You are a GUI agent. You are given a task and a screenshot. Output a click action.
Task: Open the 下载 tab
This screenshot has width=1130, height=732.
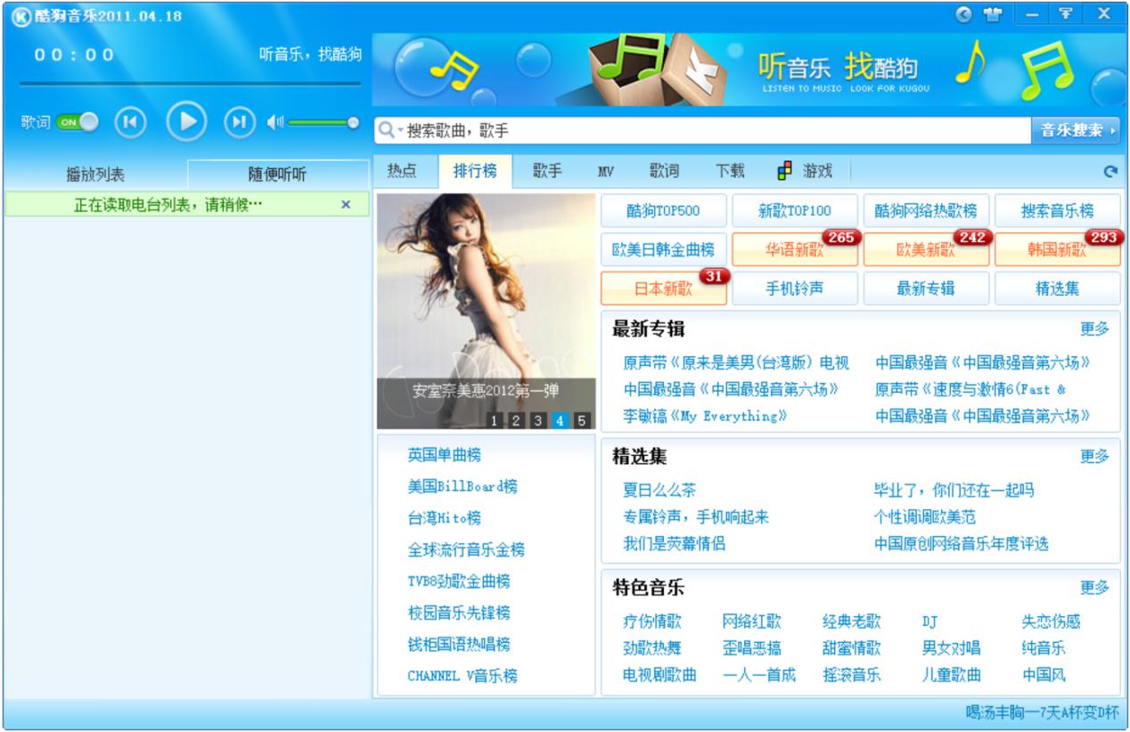(x=730, y=171)
